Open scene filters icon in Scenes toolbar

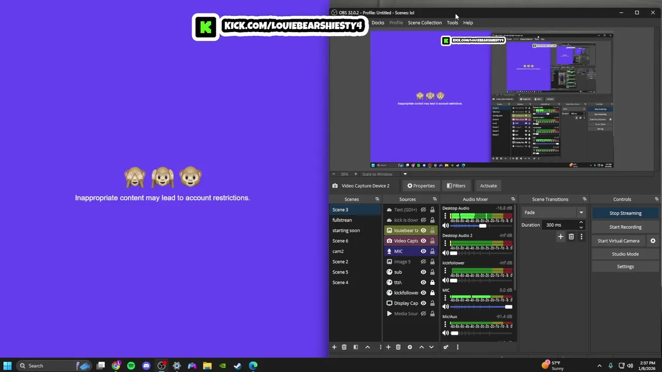[x=356, y=347]
